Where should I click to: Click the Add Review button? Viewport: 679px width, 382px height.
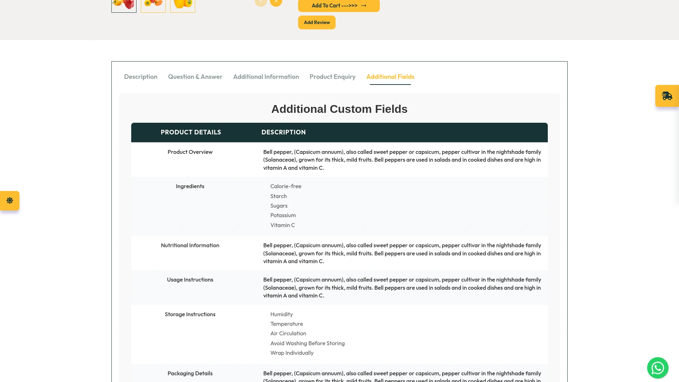click(x=317, y=22)
